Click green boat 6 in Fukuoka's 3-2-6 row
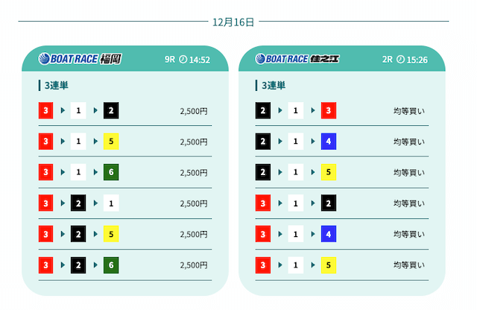Viewport: 477px width, 310px height. click(x=112, y=265)
